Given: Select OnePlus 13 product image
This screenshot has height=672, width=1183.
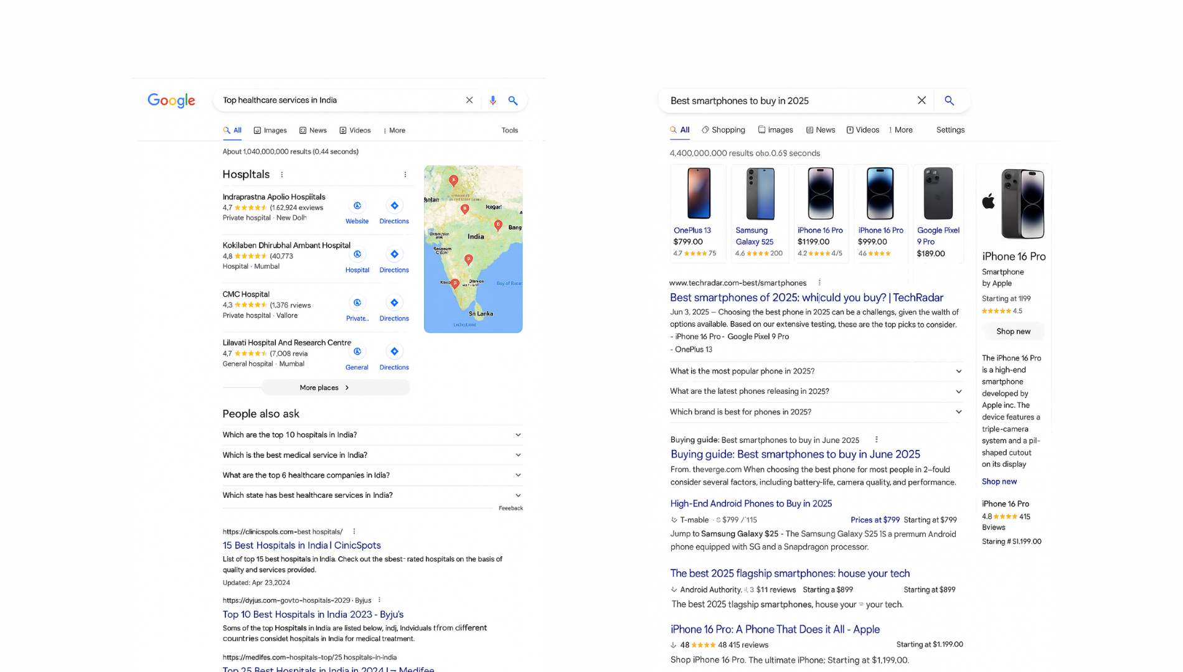Looking at the screenshot, I should [x=699, y=193].
